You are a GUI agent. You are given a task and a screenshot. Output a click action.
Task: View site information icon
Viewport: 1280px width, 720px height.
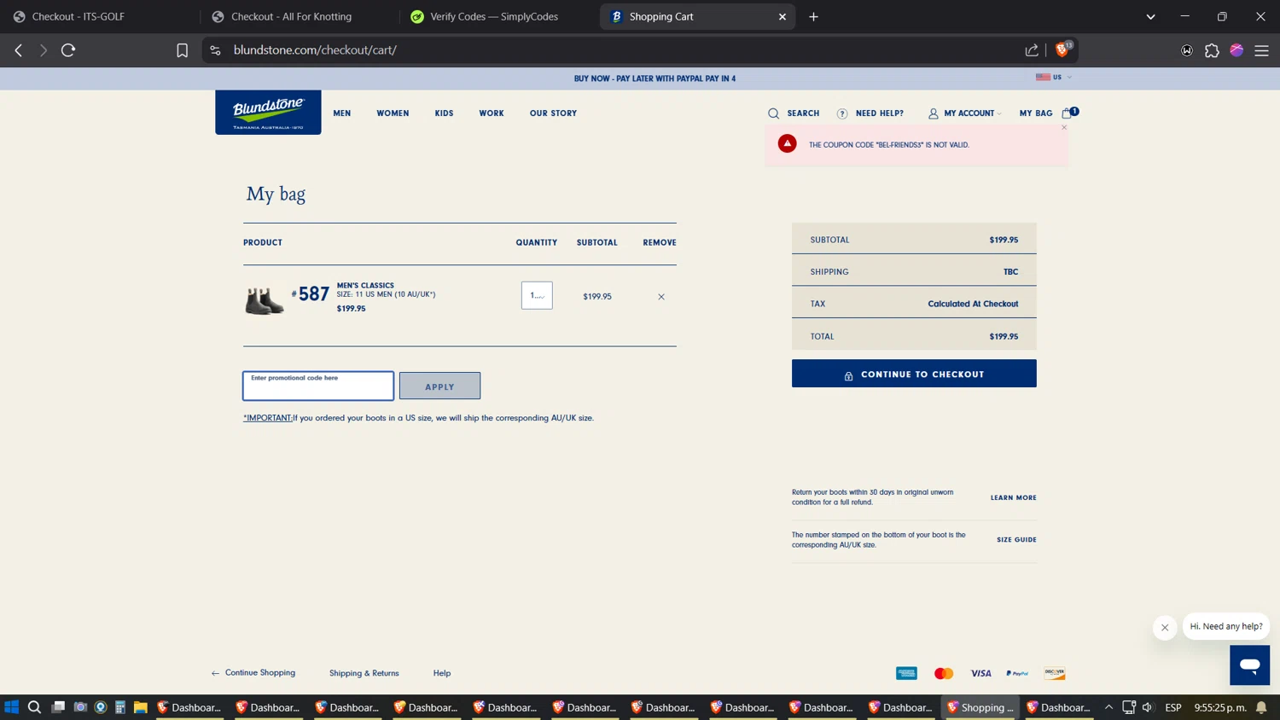coord(215,50)
